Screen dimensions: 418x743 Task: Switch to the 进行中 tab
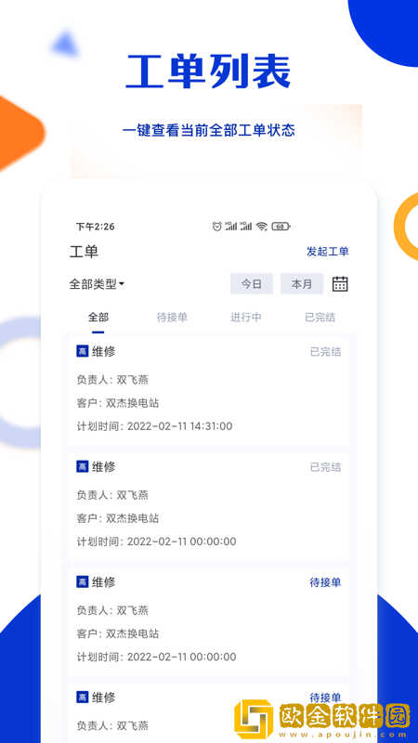[x=246, y=317]
